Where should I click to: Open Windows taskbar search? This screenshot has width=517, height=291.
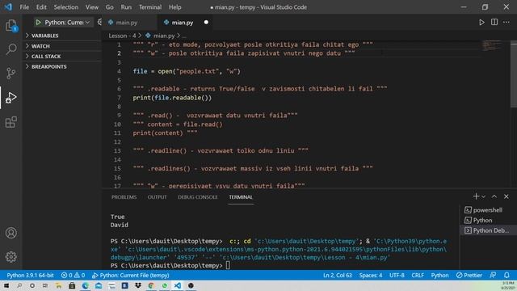click(x=19, y=285)
